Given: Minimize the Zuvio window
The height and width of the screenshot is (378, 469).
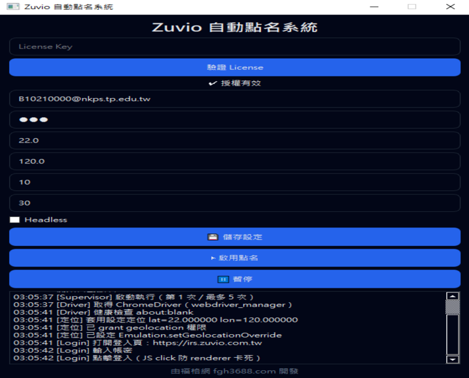Looking at the screenshot, I should pos(373,7).
